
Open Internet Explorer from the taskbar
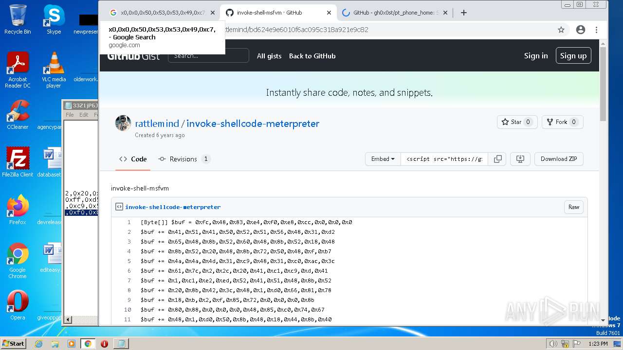[x=39, y=344]
